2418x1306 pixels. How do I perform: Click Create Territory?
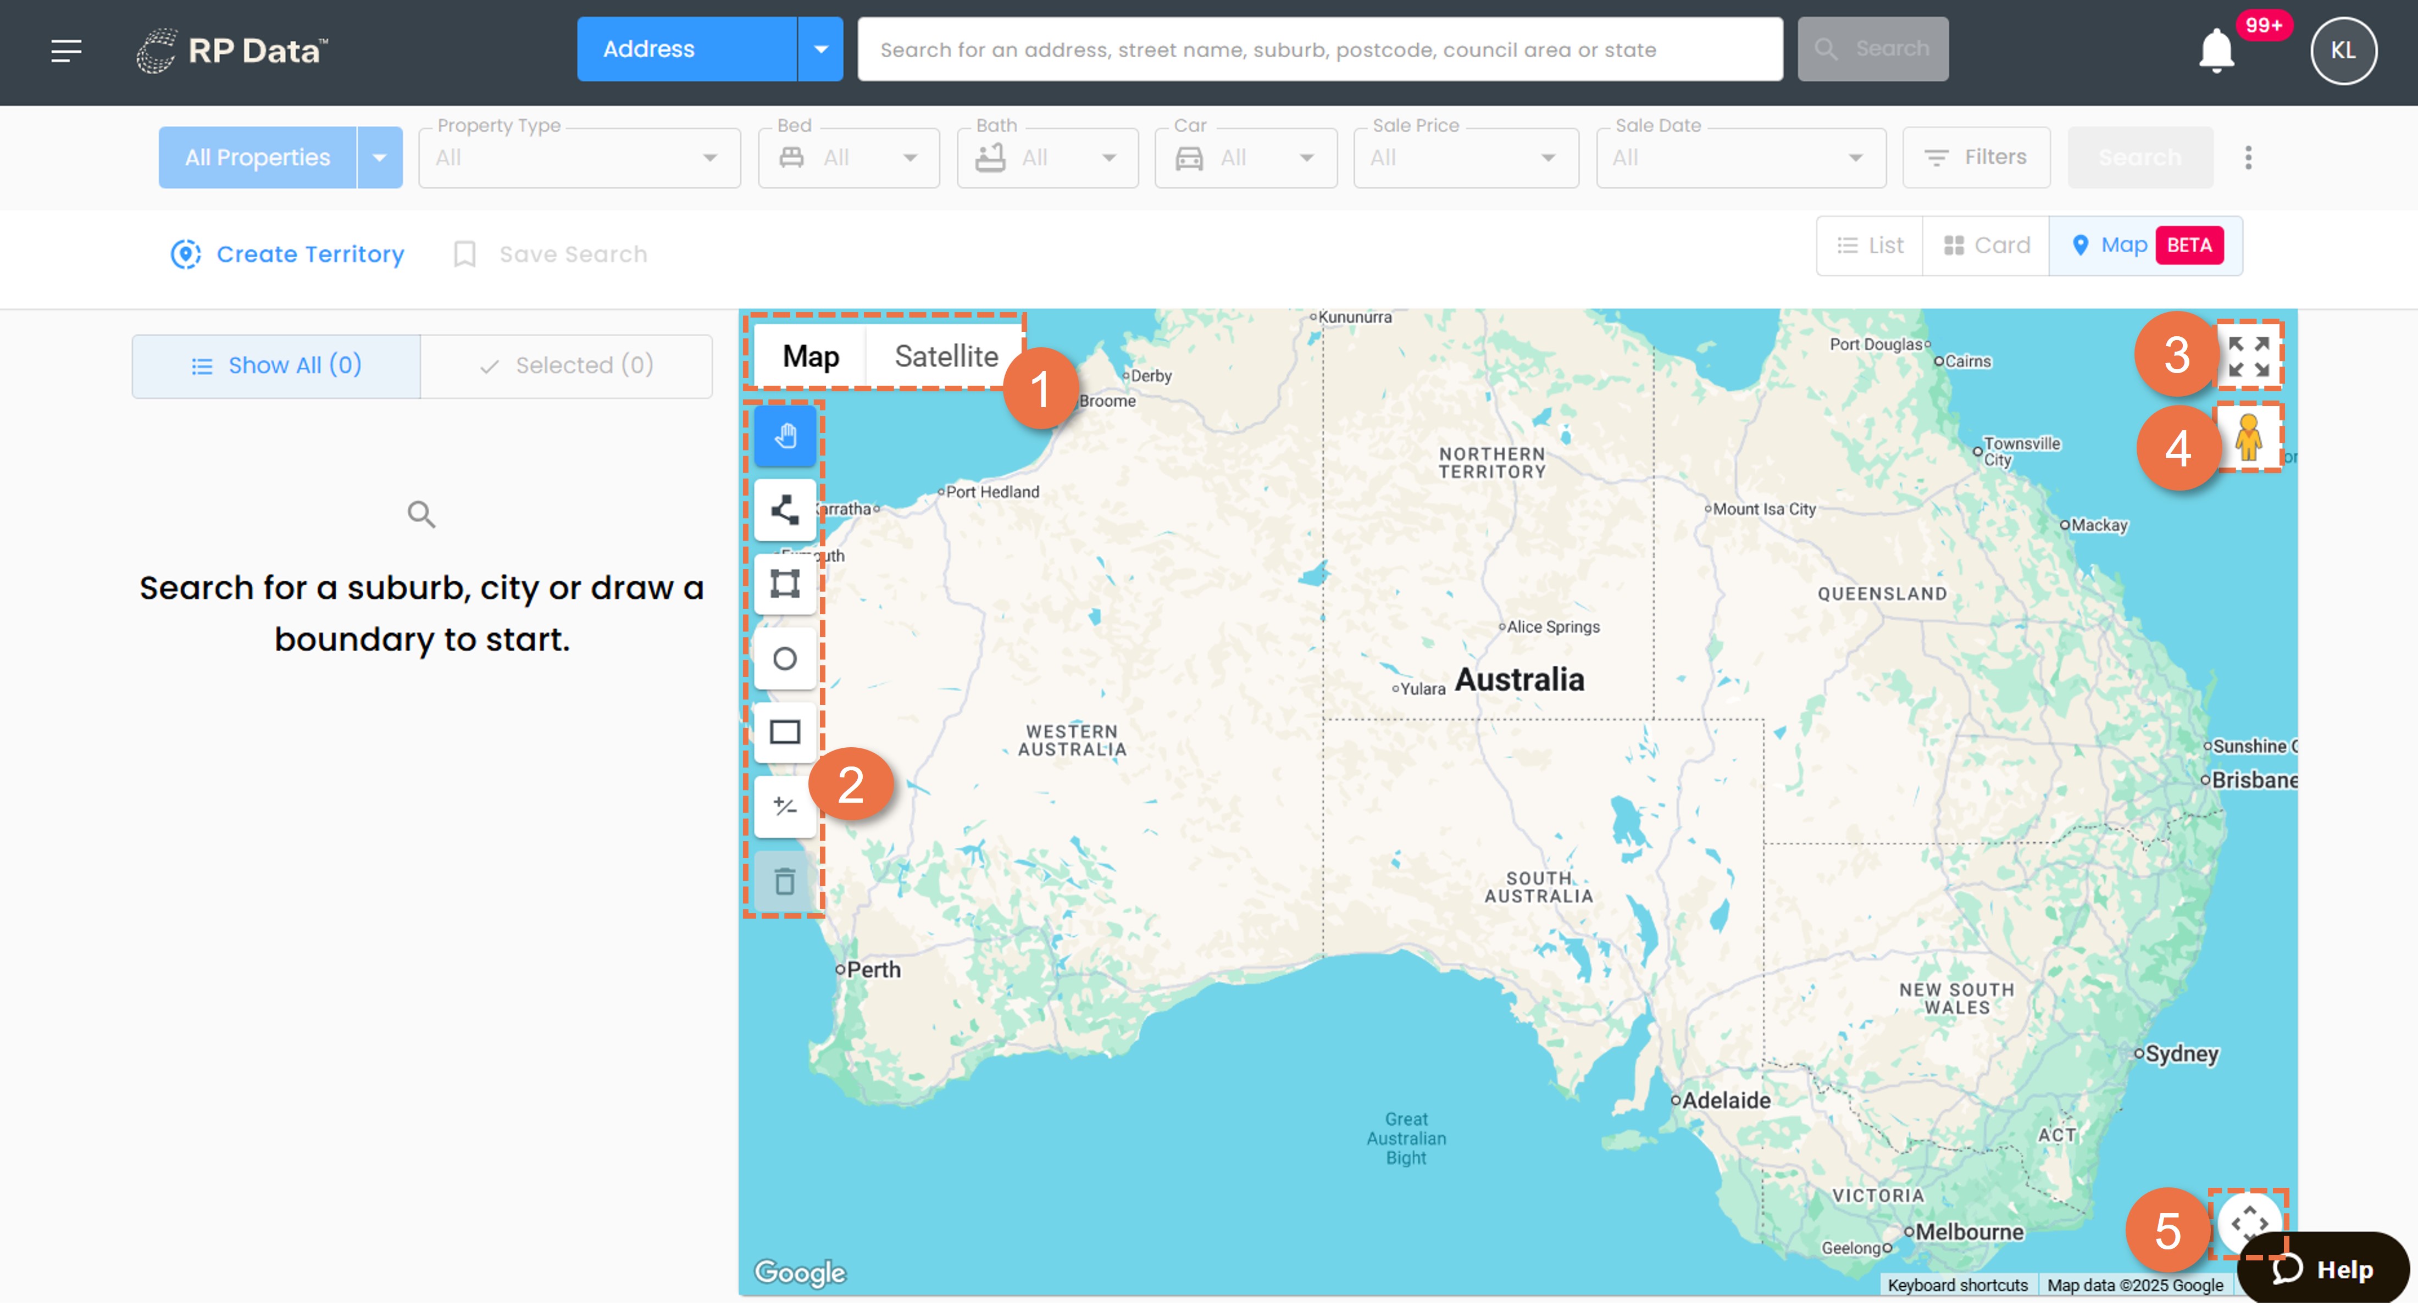(x=287, y=254)
